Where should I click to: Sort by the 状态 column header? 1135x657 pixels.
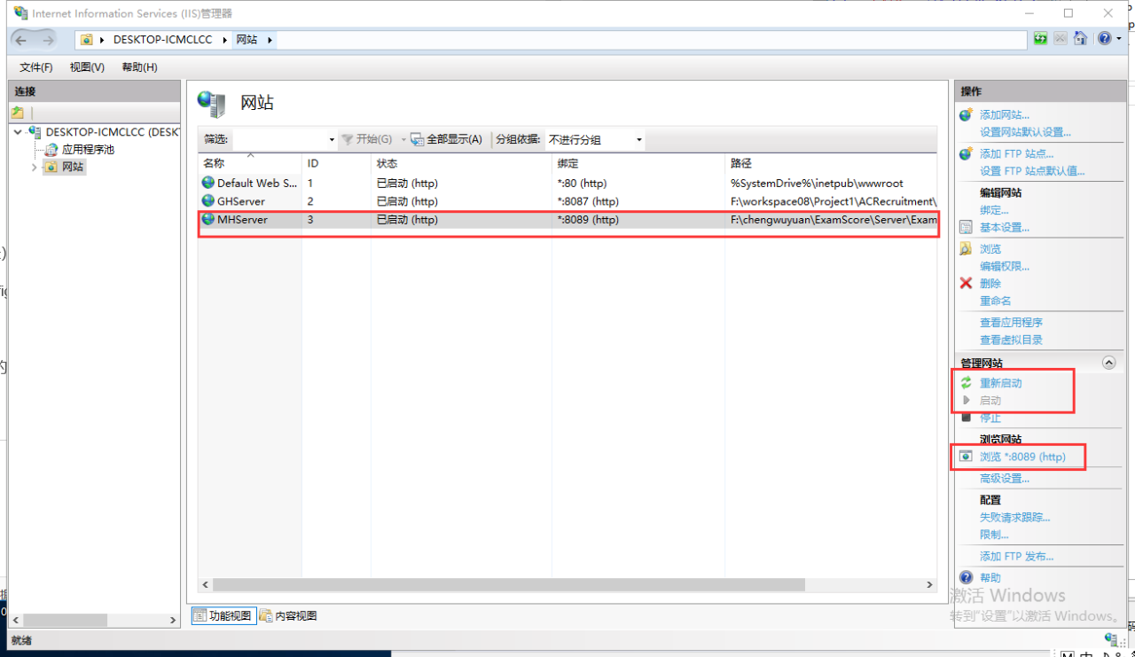[x=461, y=164]
